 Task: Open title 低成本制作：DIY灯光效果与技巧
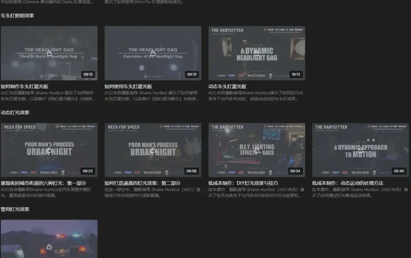(x=243, y=183)
